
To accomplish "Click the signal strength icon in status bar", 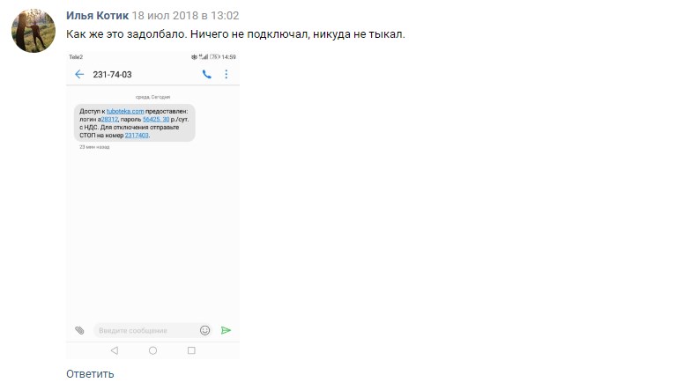I will (x=204, y=56).
